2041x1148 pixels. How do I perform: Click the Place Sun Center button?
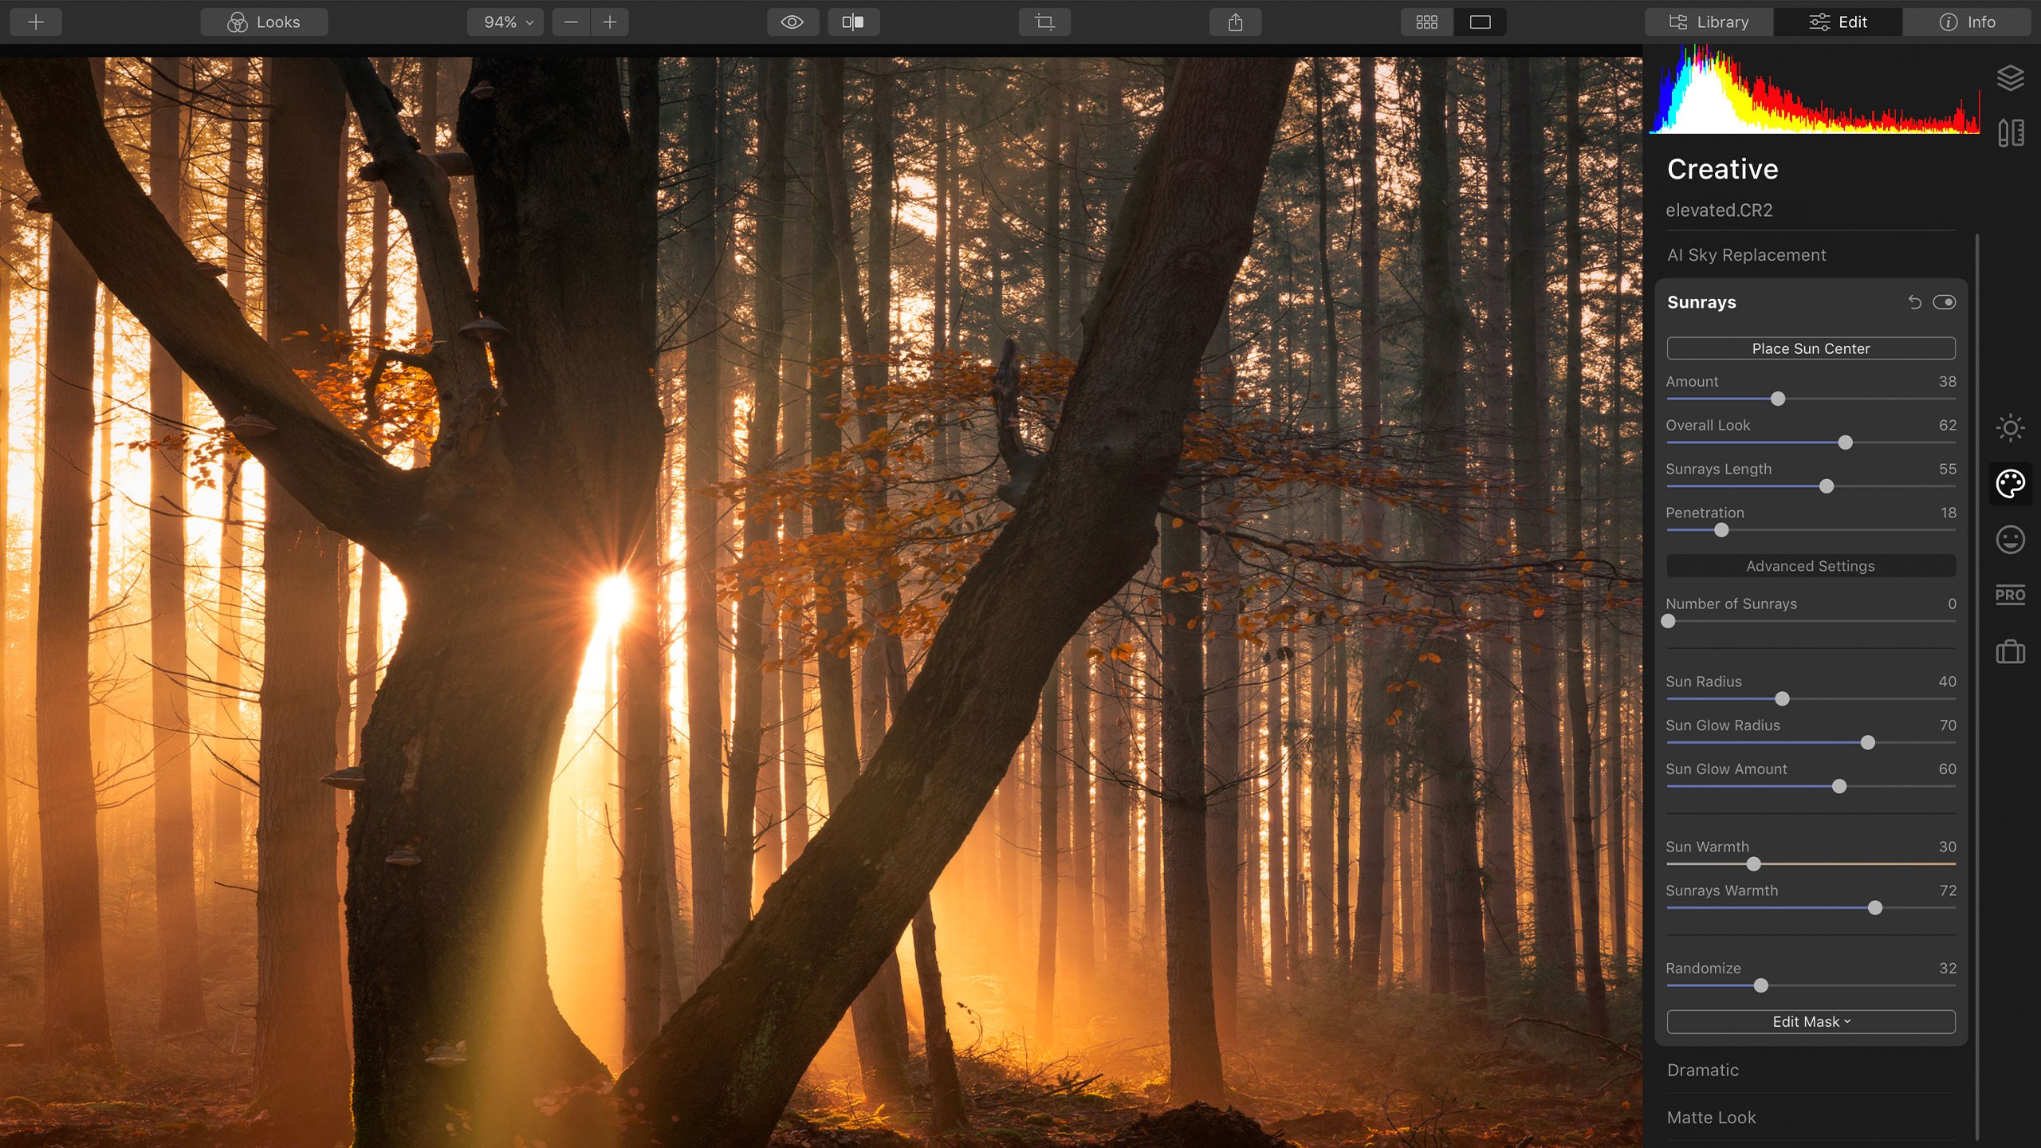[1811, 348]
